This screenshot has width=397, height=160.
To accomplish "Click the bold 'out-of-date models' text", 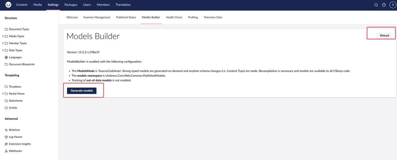I will 99,81.
